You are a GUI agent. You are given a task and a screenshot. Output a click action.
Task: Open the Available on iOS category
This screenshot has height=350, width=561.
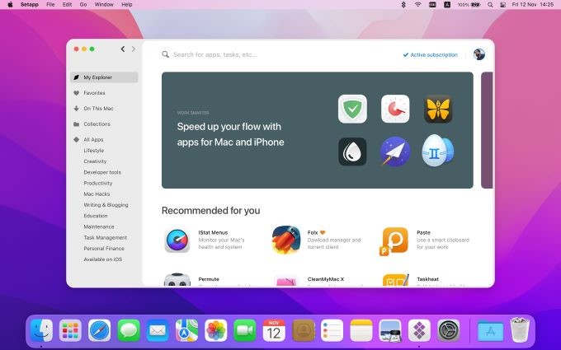pyautogui.click(x=102, y=259)
